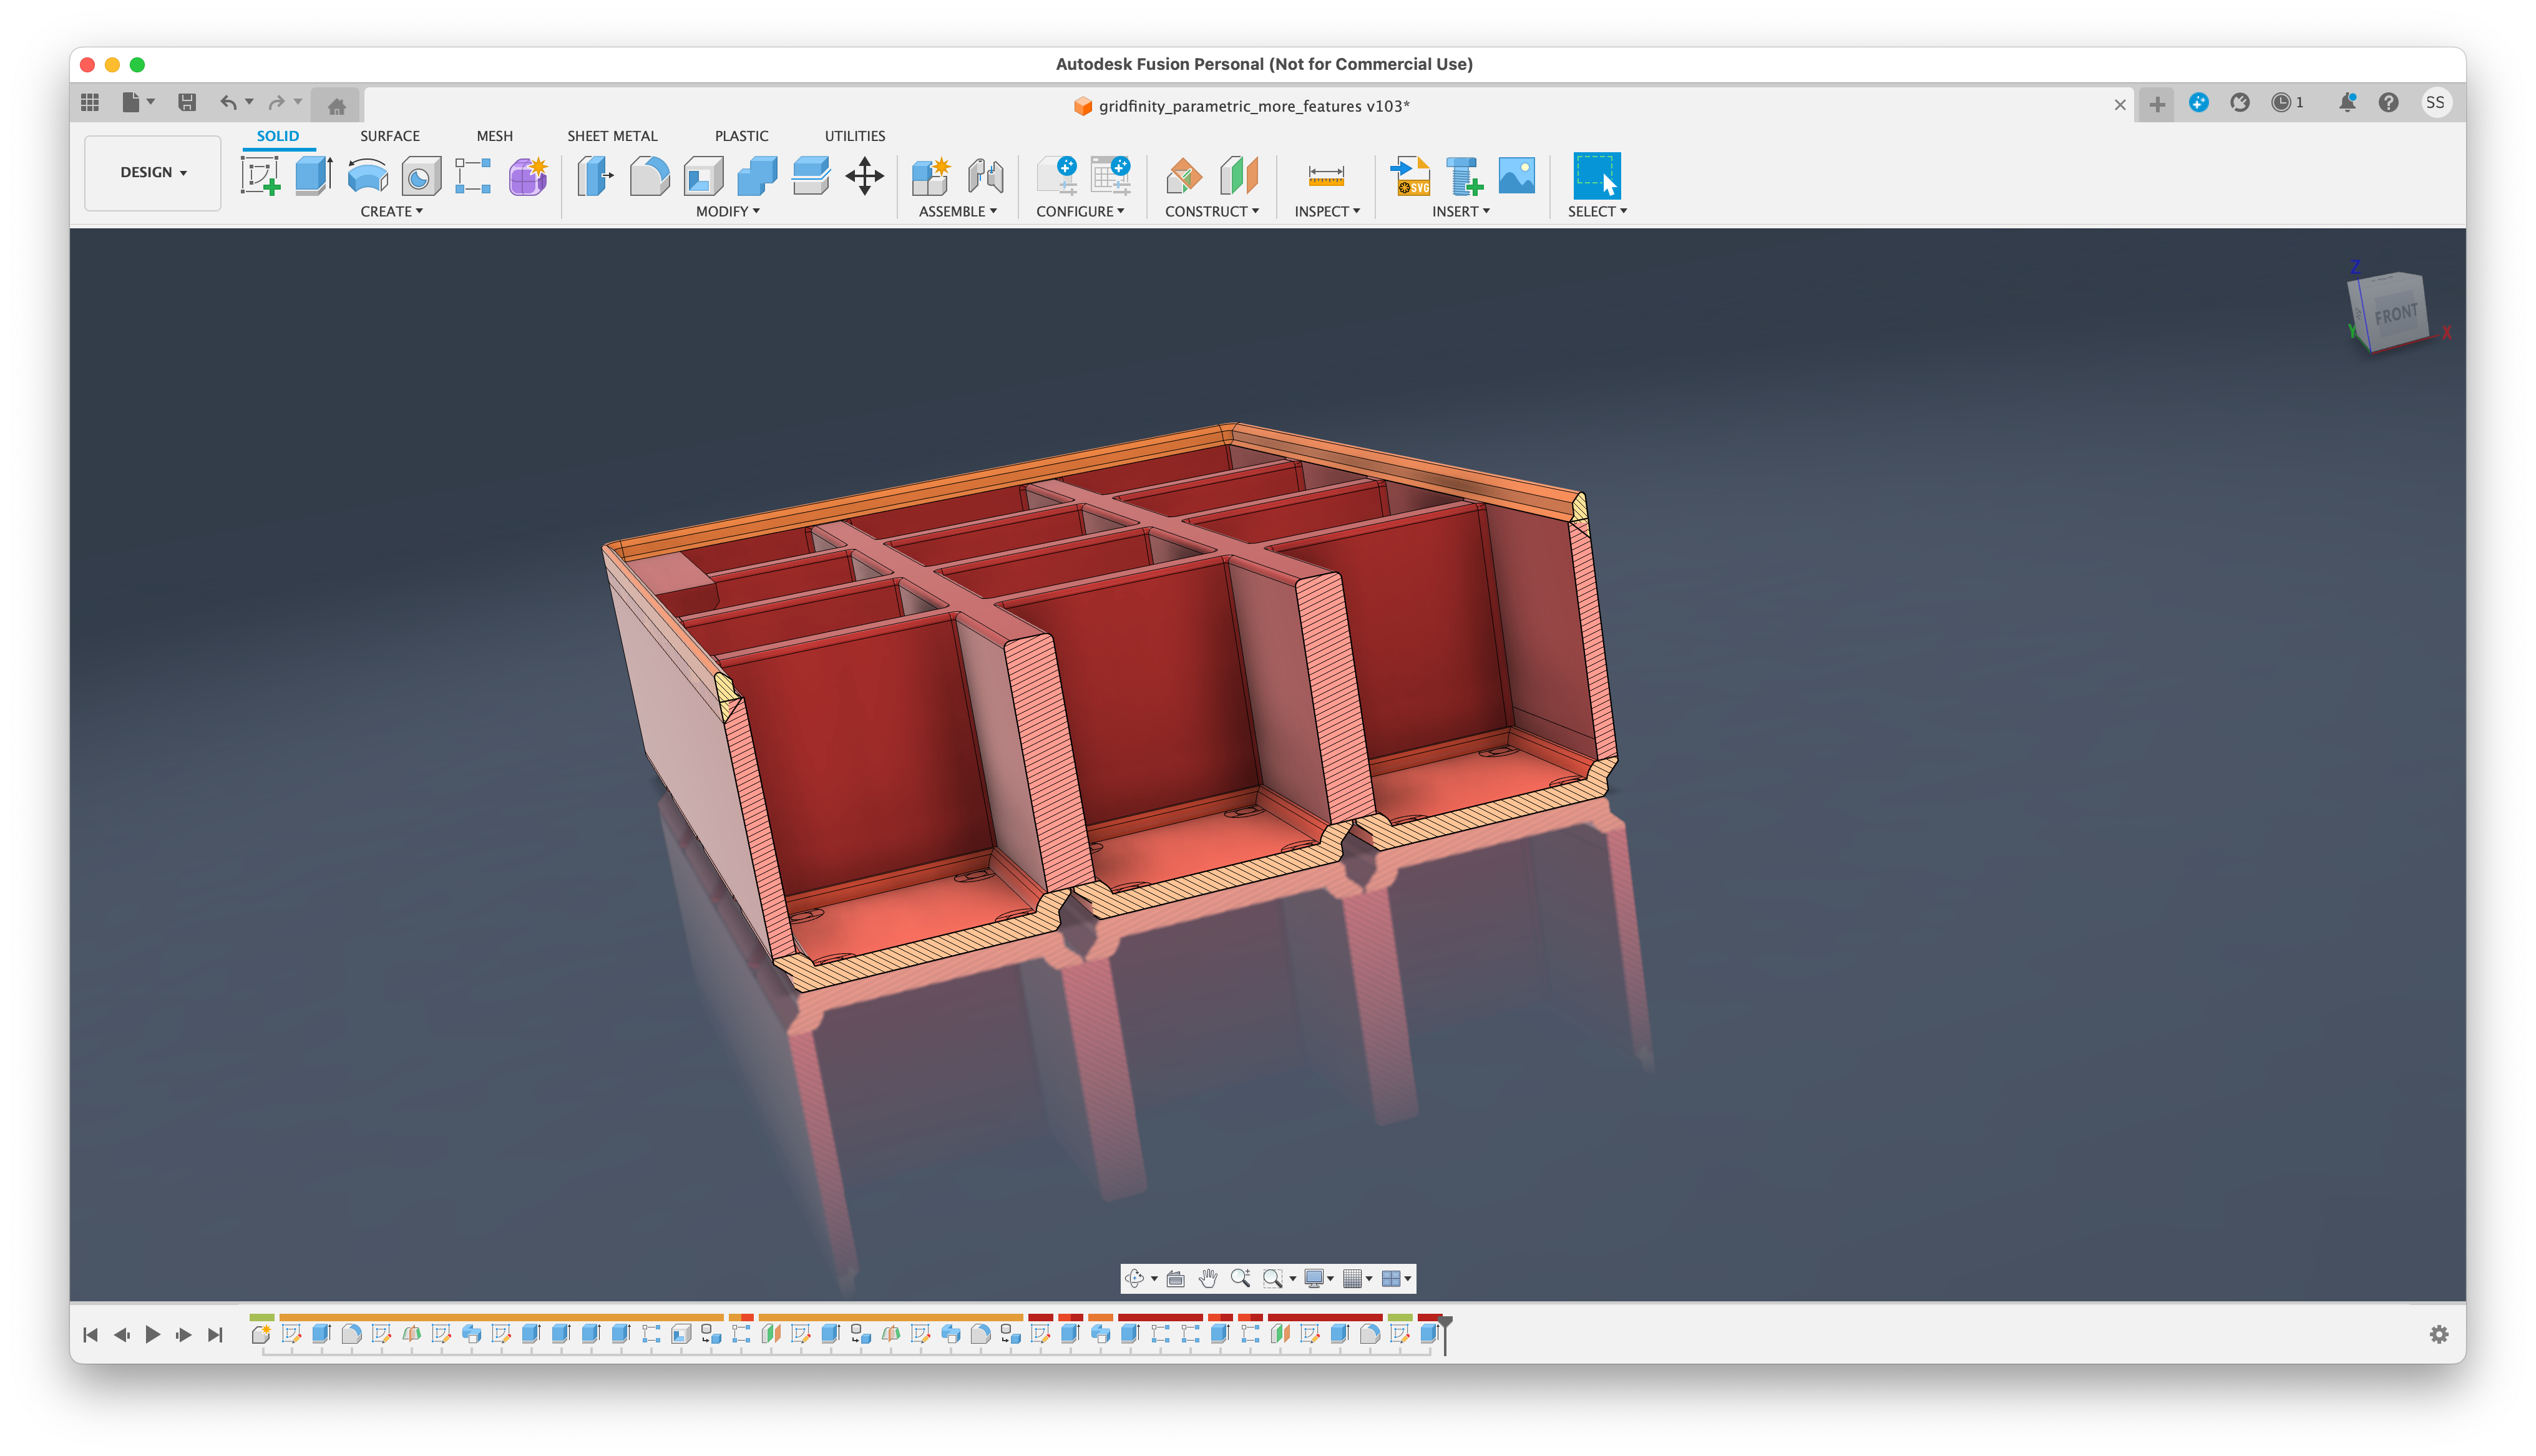Switch to the SHEET METAL tab
The height and width of the screenshot is (1456, 2536).
point(612,136)
